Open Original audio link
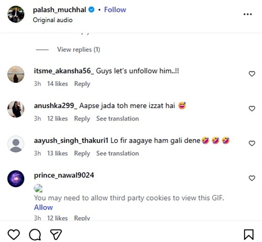This screenshot has height=242, width=262. 53,20
